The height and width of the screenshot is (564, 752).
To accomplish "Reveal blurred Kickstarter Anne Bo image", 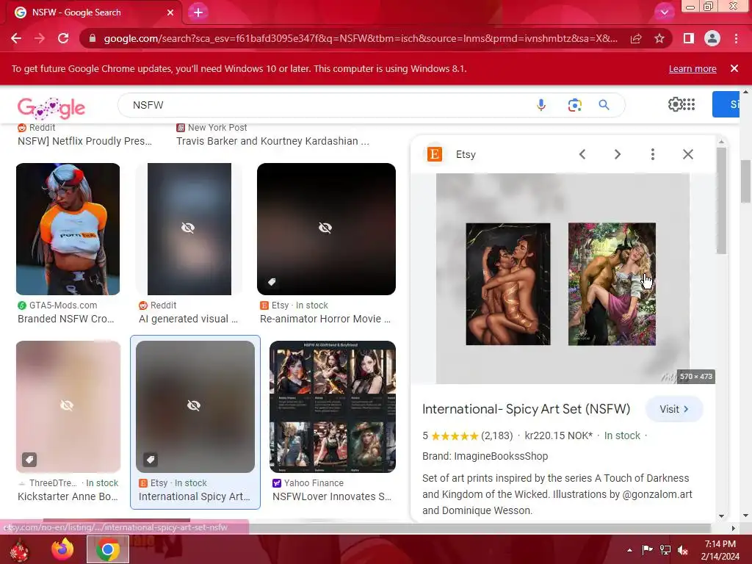I will (x=68, y=407).
